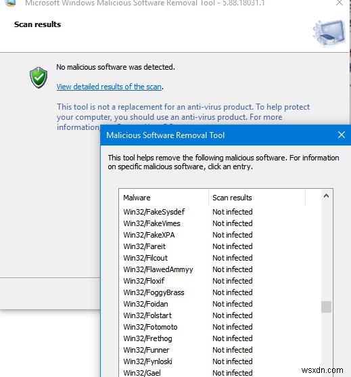Image resolution: width=351 pixels, height=377 pixels.
Task: Click the Malware column header
Action: tap(164, 198)
